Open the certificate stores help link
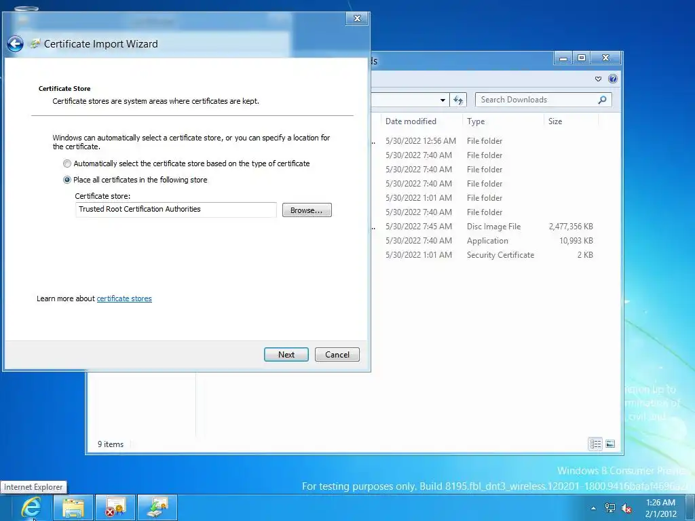Image resolution: width=695 pixels, height=521 pixels. tap(124, 298)
